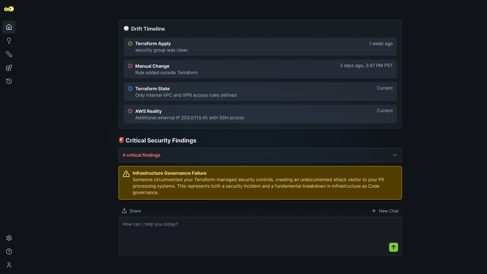The height and width of the screenshot is (274, 487).
Task: Open the integrations blocks icon
Action: tap(9, 68)
